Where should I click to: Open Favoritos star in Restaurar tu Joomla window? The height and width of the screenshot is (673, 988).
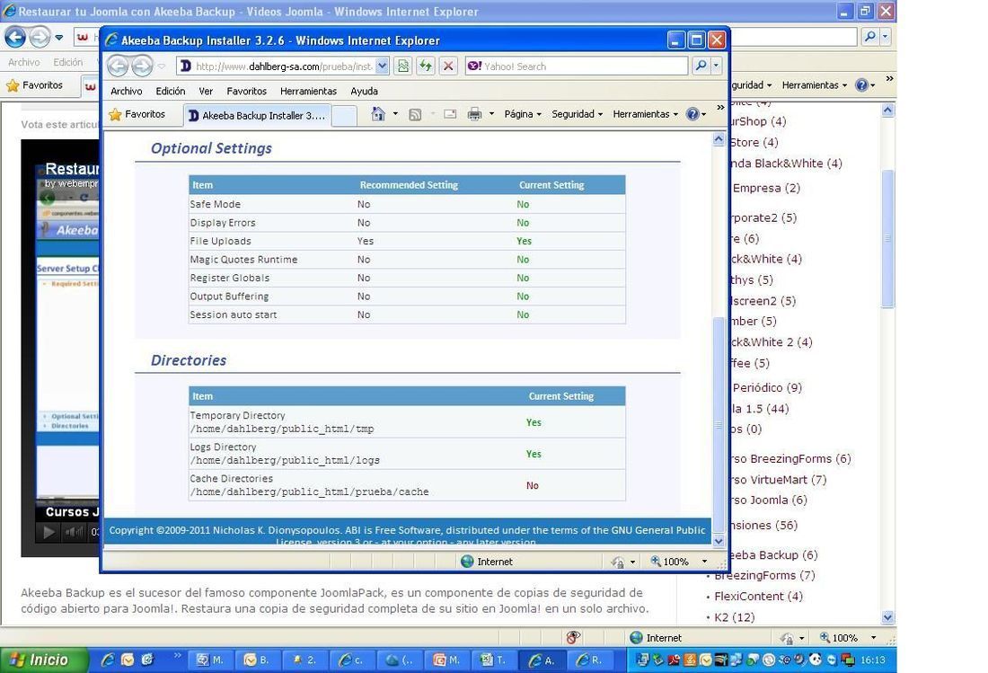point(34,85)
